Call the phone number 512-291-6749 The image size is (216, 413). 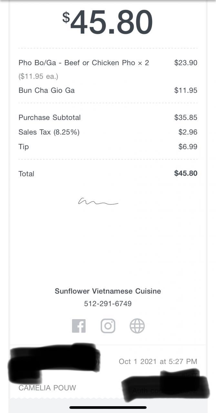108,304
